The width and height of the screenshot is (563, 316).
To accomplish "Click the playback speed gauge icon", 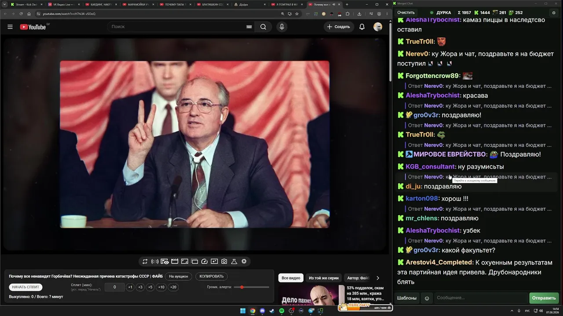I will pos(204,262).
